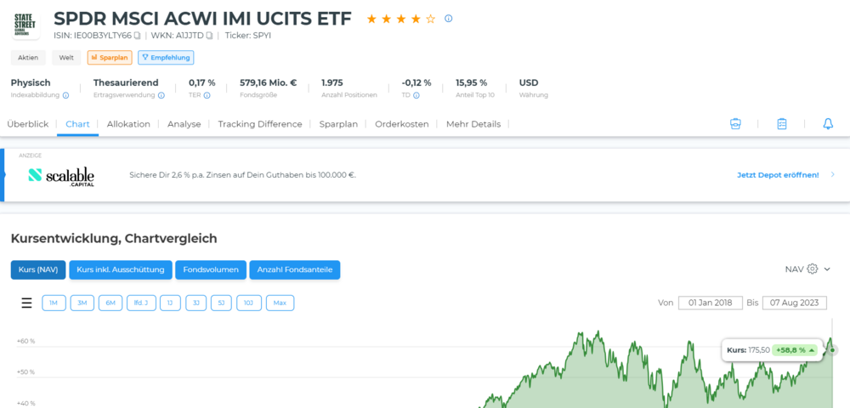Image resolution: width=850 pixels, height=408 pixels.
Task: Copy the ISIN with the copy icon
Action: (138, 36)
